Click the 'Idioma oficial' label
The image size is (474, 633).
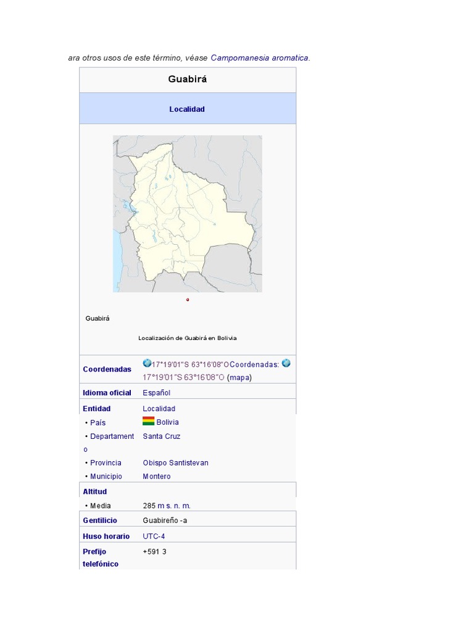coord(107,393)
